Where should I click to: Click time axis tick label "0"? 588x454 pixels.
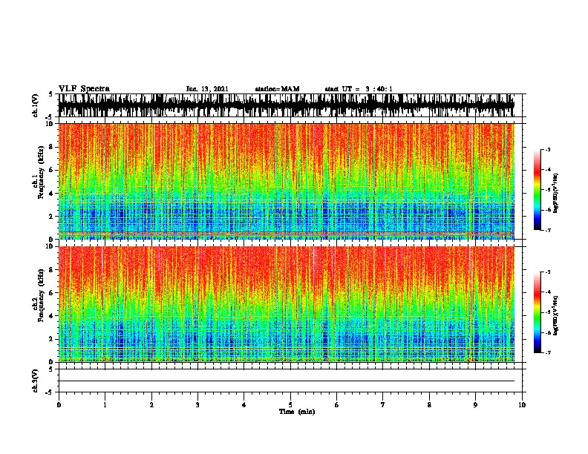(59, 405)
